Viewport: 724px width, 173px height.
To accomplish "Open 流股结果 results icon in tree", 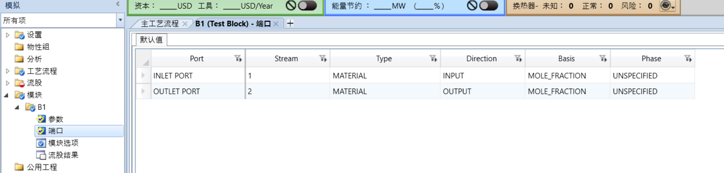I will click(x=41, y=155).
